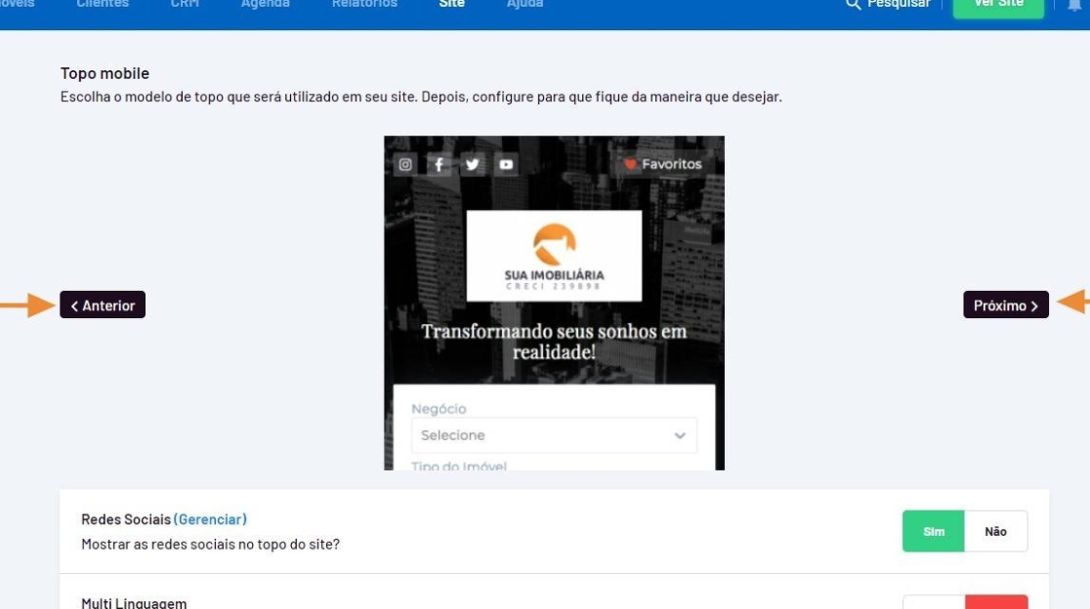Screen dimensions: 1090x609
Task: Click the Instagram icon in the preview
Action: (406, 164)
